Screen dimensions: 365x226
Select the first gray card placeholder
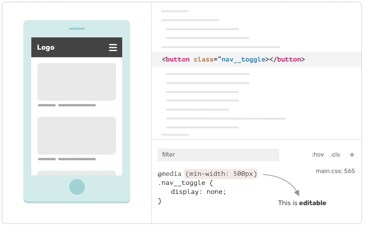tap(77, 81)
